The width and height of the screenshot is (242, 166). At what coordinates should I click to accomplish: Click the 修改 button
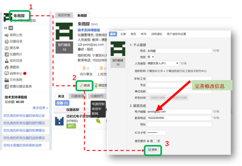(x=85, y=85)
